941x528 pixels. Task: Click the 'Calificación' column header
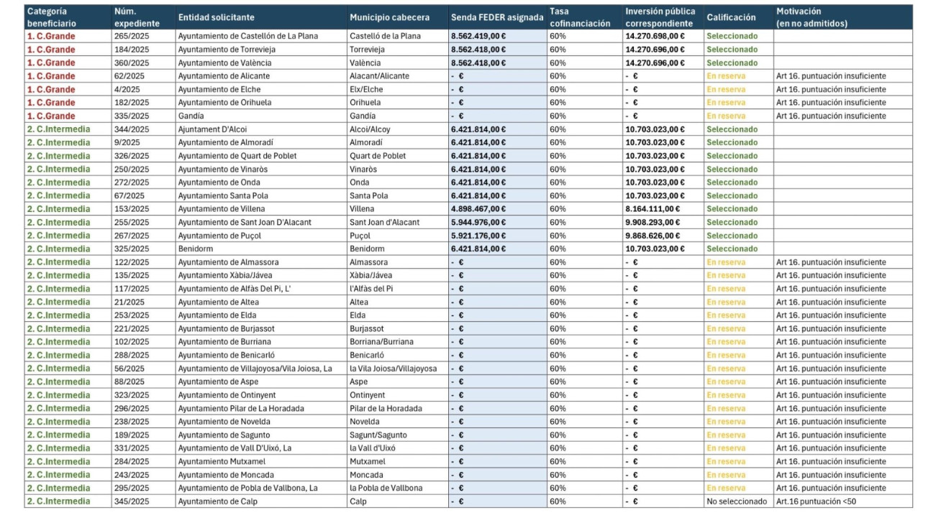click(x=731, y=17)
